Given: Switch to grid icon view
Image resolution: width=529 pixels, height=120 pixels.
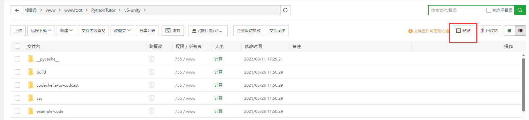Looking at the screenshot, I should (509, 30).
